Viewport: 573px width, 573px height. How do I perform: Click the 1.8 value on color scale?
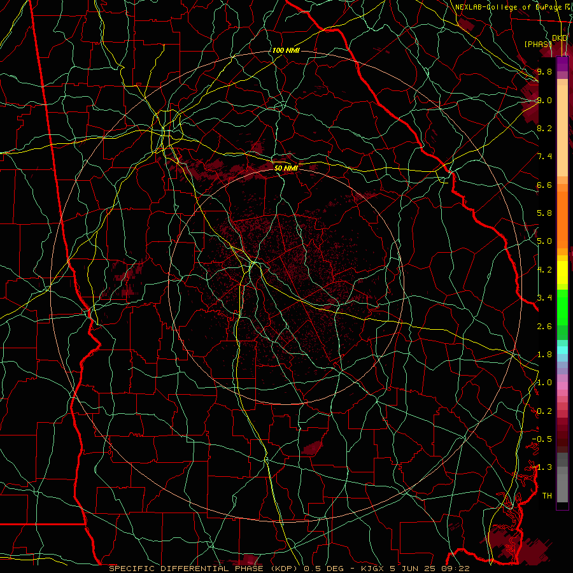(x=544, y=355)
